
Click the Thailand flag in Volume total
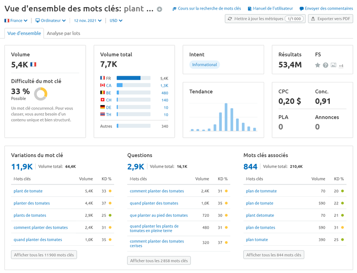tap(102, 114)
